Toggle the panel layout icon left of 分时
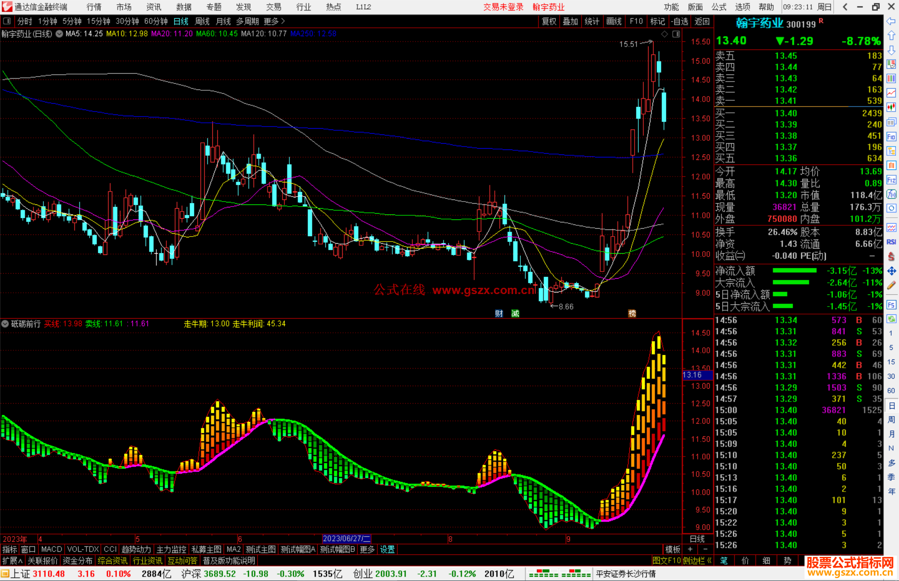The image size is (899, 581). point(7,21)
